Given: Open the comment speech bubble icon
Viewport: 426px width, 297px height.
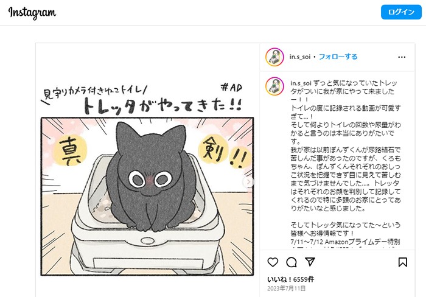Looking at the screenshot, I should 292,262.
